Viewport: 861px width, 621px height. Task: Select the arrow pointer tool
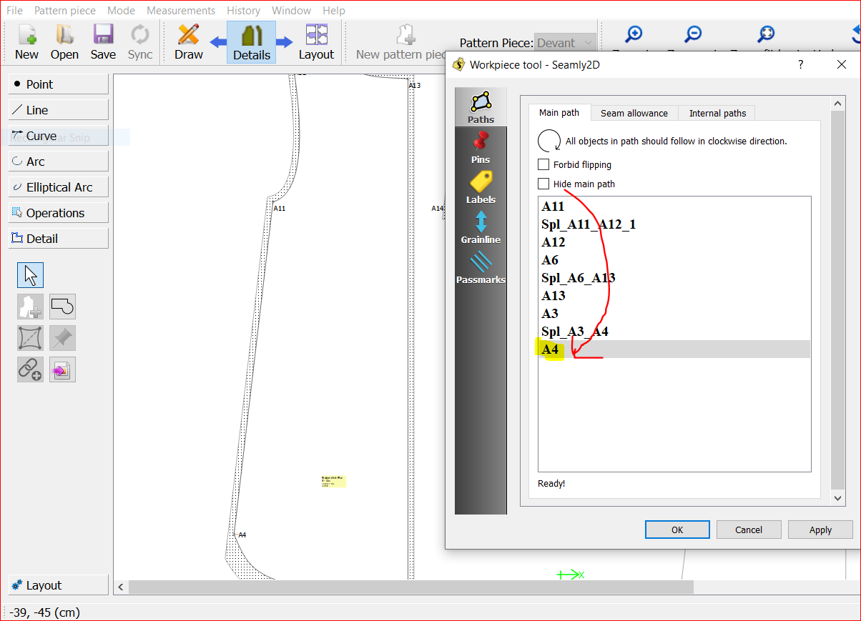(x=30, y=275)
